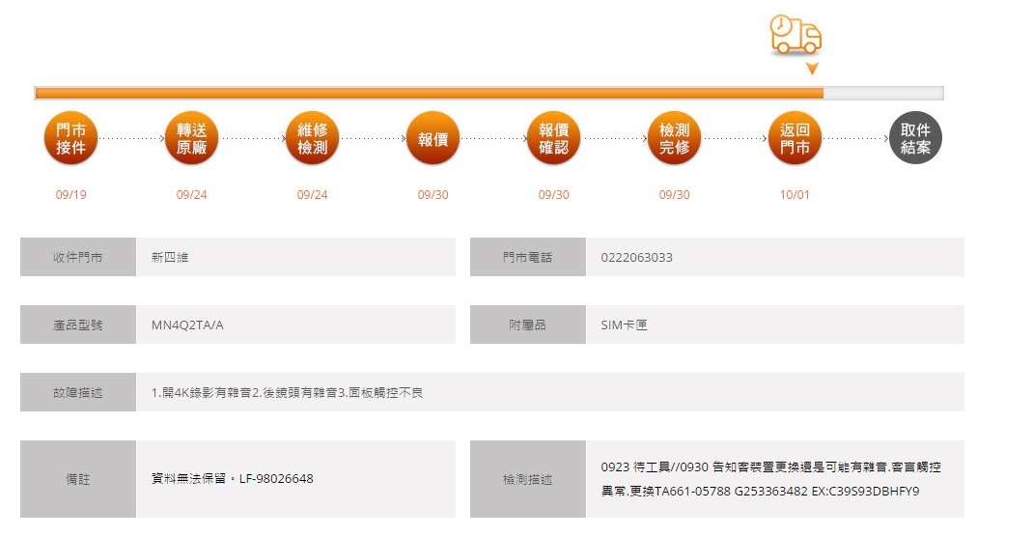Click the remark 資料無法保留。LF-98026648
Viewport: 1033px width, 537px height.
[232, 478]
